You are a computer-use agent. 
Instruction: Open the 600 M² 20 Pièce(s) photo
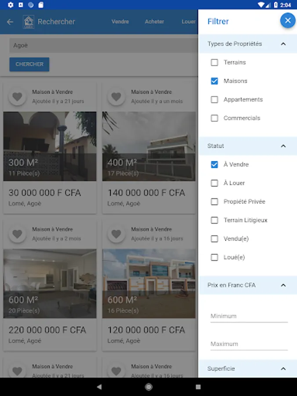tap(50, 284)
